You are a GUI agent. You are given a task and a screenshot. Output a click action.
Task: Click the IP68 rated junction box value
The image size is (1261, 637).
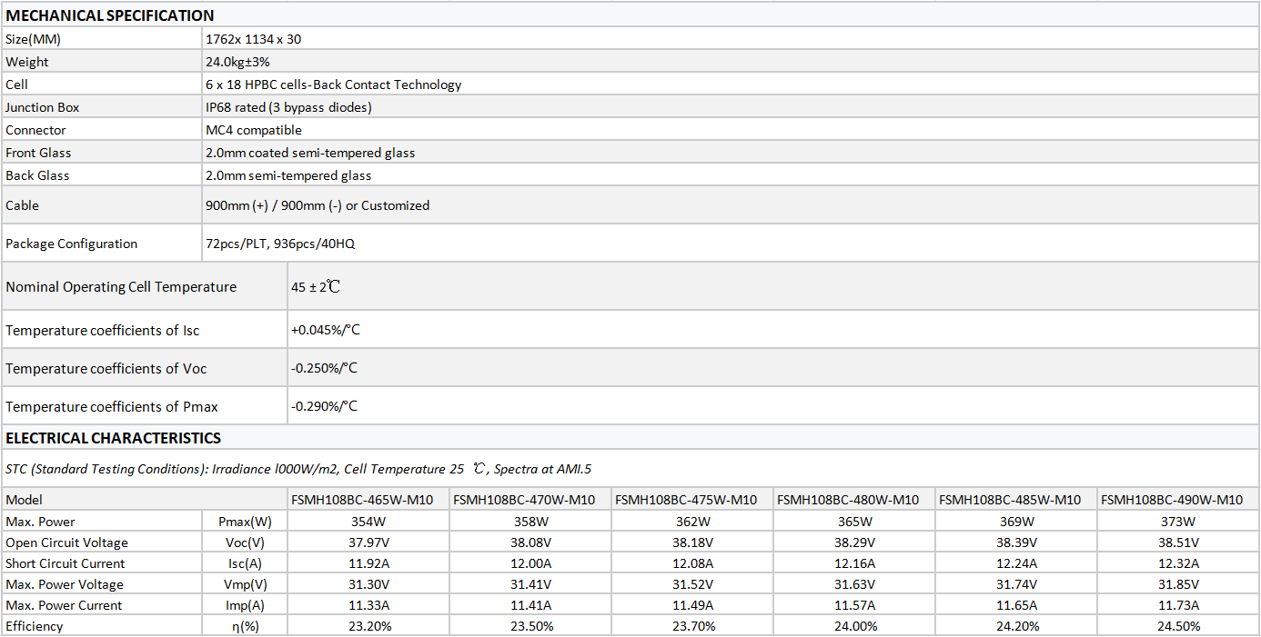pos(288,107)
